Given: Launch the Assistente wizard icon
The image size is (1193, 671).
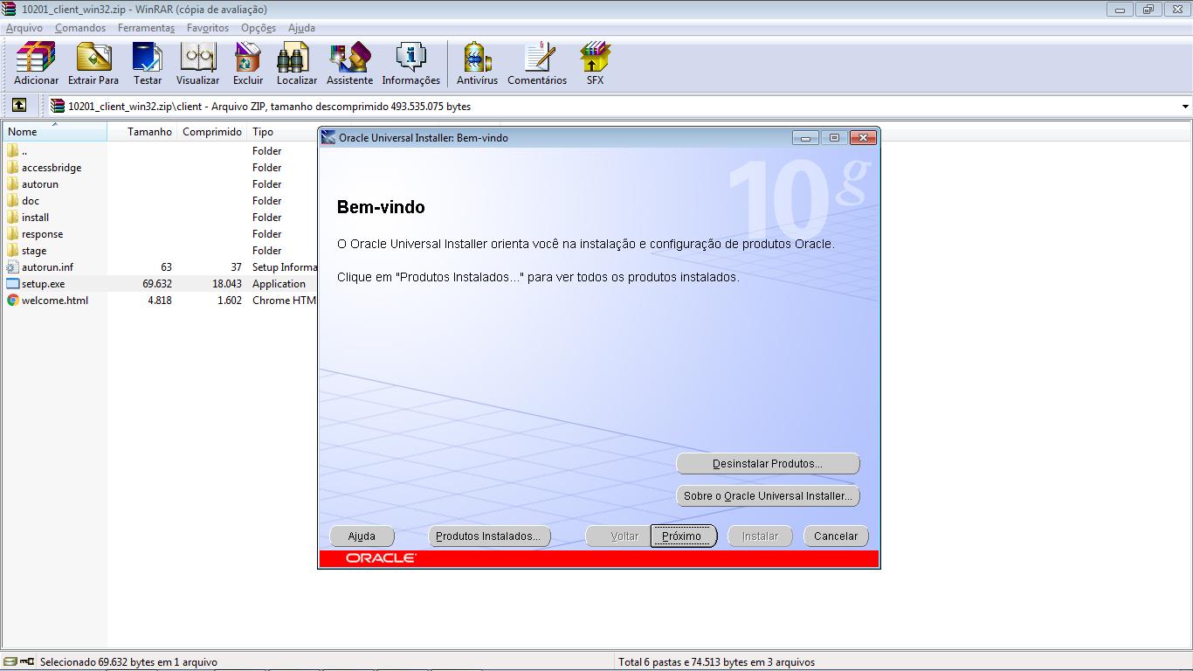Looking at the screenshot, I should pos(348,63).
